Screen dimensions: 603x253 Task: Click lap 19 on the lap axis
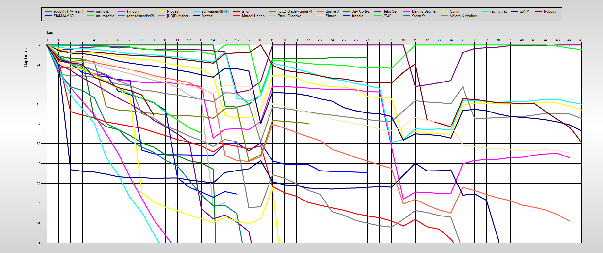tap(272, 40)
